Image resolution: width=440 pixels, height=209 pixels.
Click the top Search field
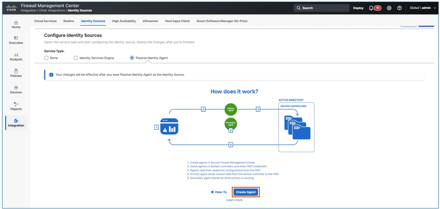[322, 8]
